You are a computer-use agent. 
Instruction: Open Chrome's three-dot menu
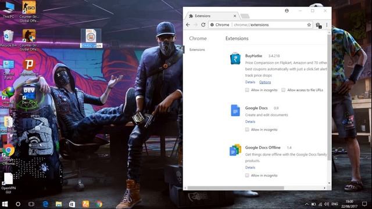[327, 24]
